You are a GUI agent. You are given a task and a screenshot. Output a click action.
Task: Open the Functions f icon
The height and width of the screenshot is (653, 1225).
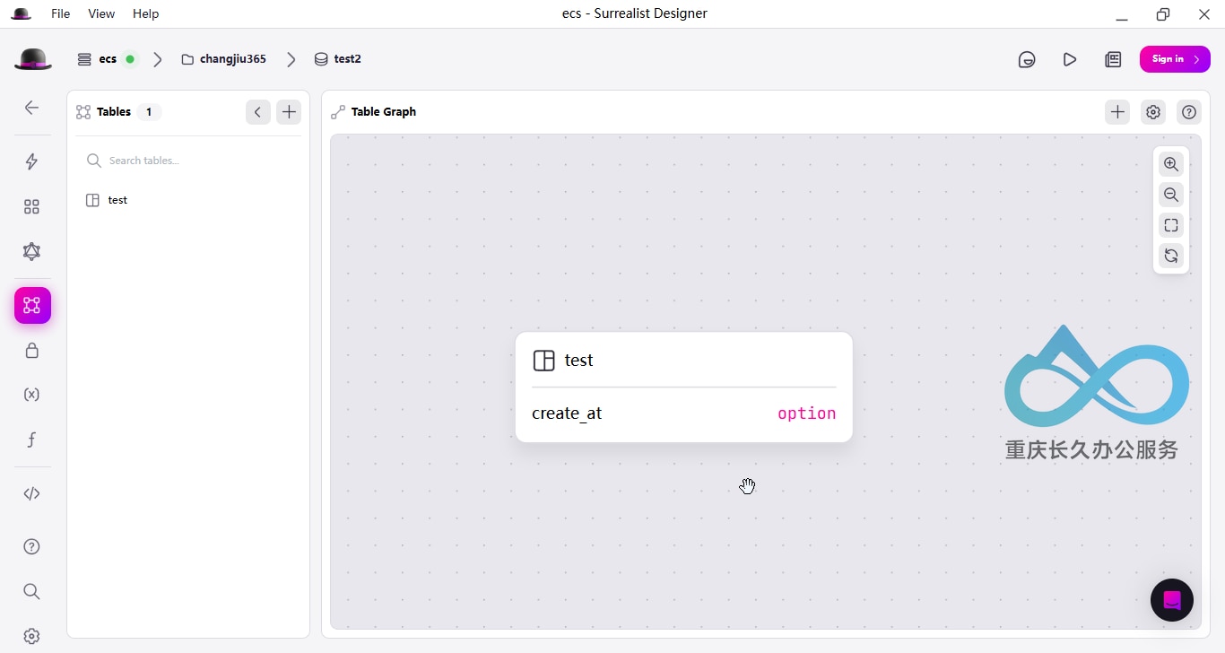pyautogui.click(x=31, y=440)
